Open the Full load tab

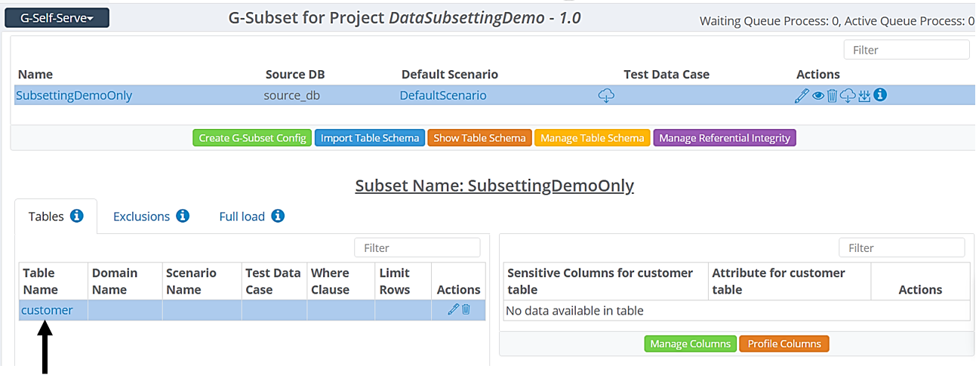click(x=242, y=217)
